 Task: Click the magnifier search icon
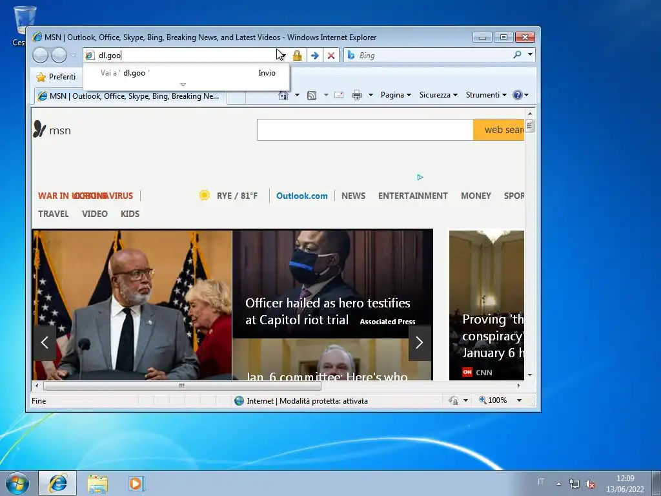(517, 54)
